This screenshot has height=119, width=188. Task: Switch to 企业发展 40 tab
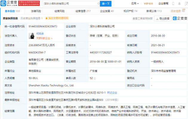coord(107,11)
